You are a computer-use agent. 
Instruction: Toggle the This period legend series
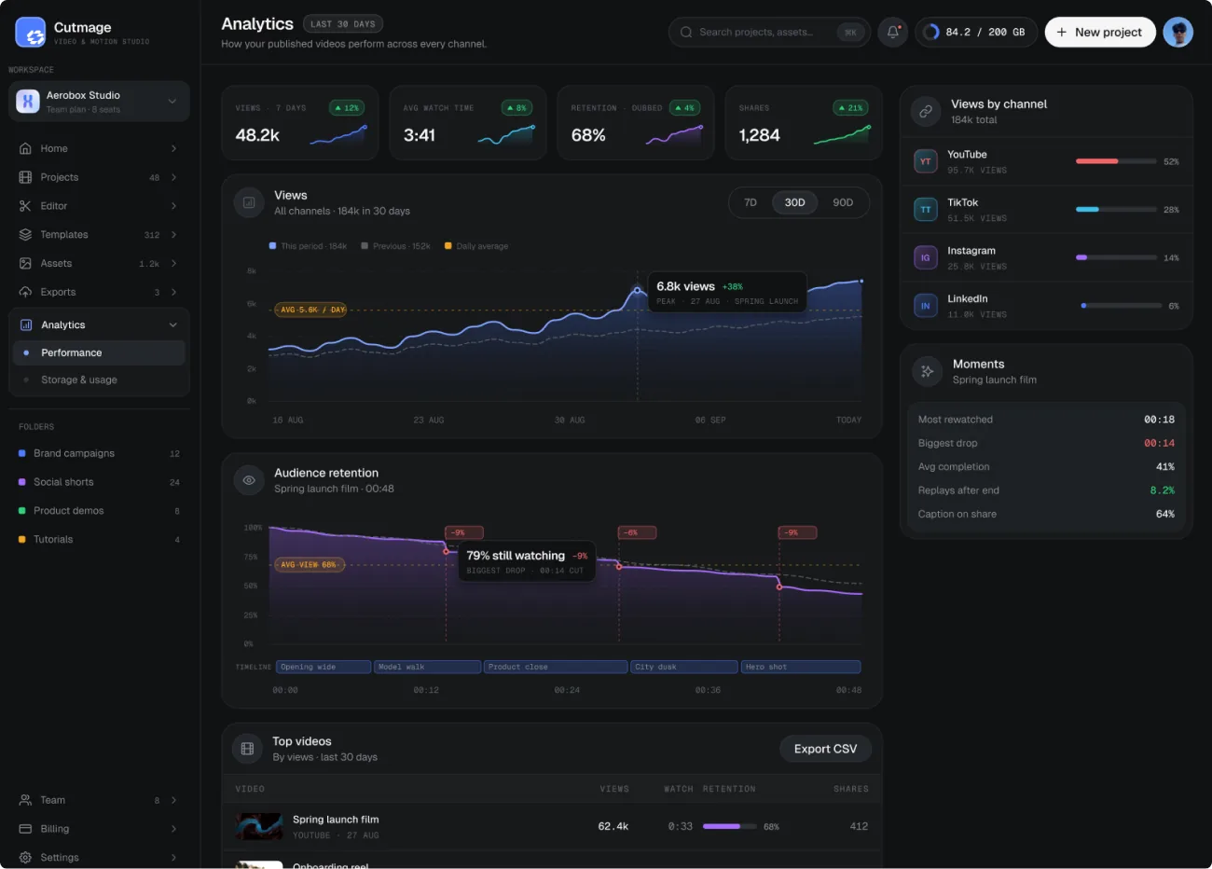tap(308, 247)
